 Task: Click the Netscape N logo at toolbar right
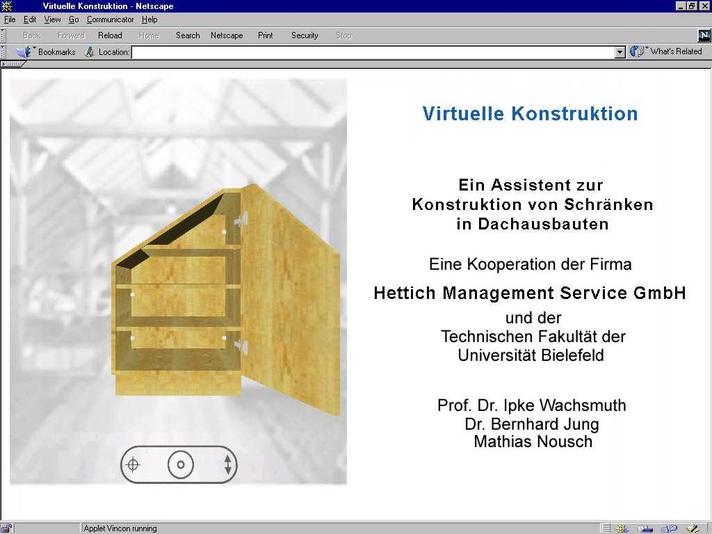[704, 35]
